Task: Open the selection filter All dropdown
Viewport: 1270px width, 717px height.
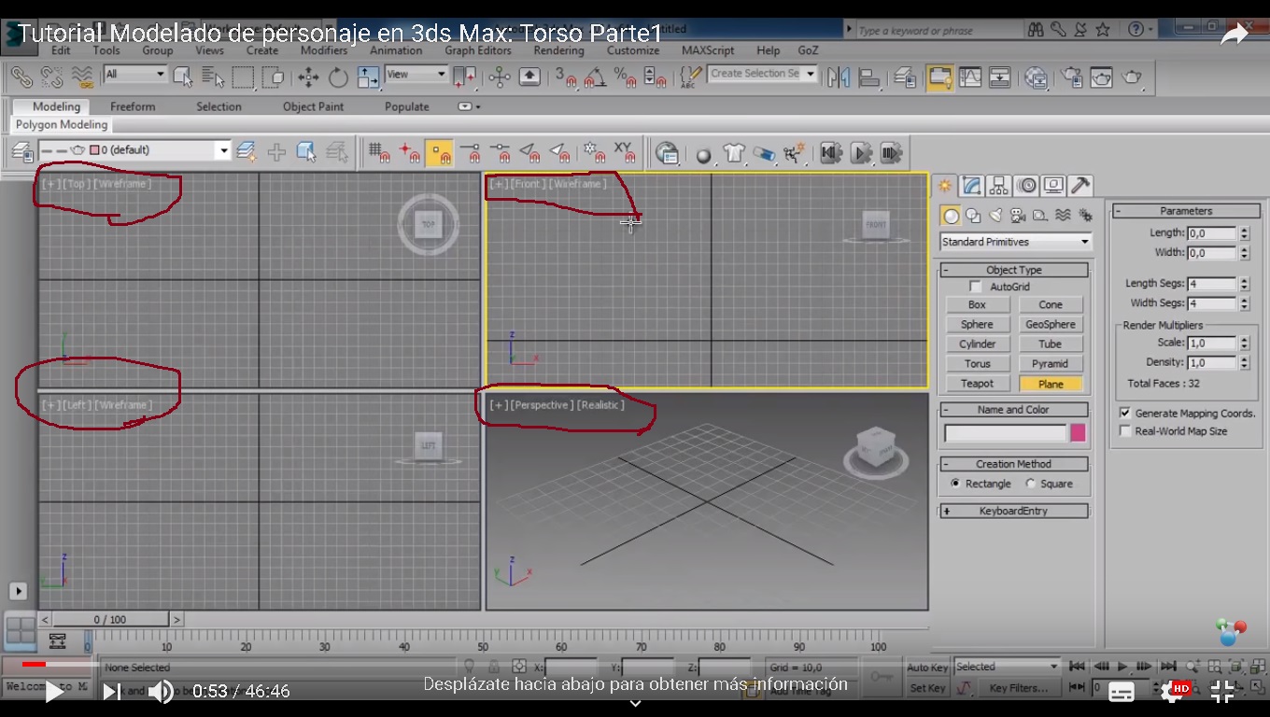Action: [134, 74]
